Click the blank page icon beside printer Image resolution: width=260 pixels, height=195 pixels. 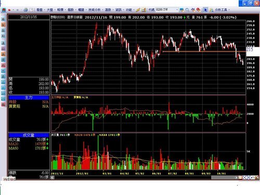click(x=31, y=10)
